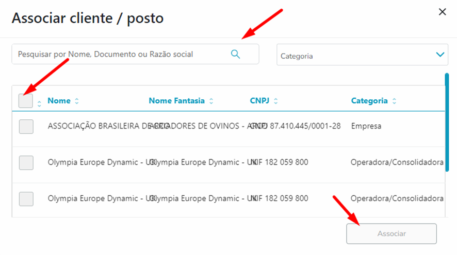Check the ASSOCIAÇÃO BRASILEIRA row checkbox

coord(26,126)
